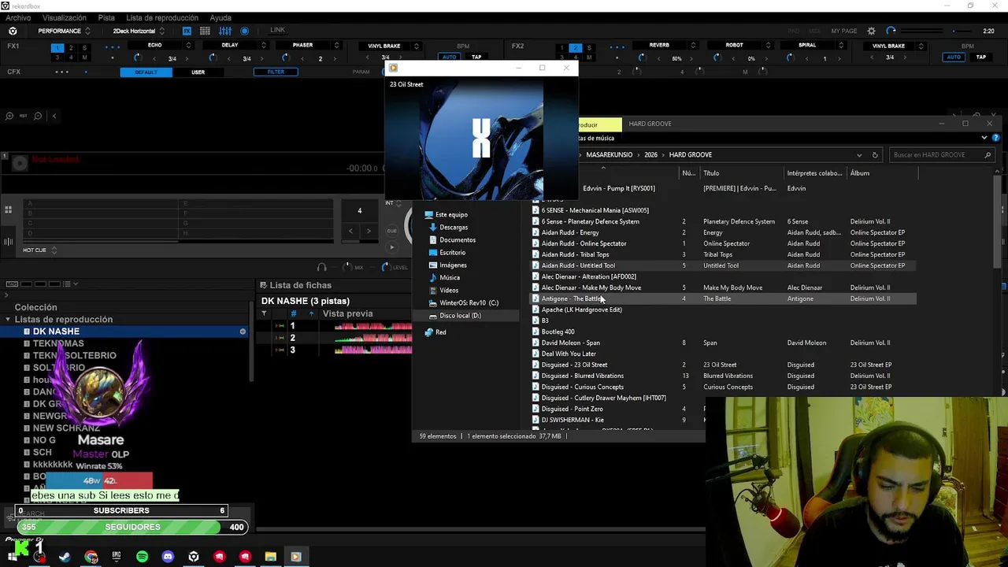Select the CFX FILTER button
The image size is (1008, 567).
276,72
